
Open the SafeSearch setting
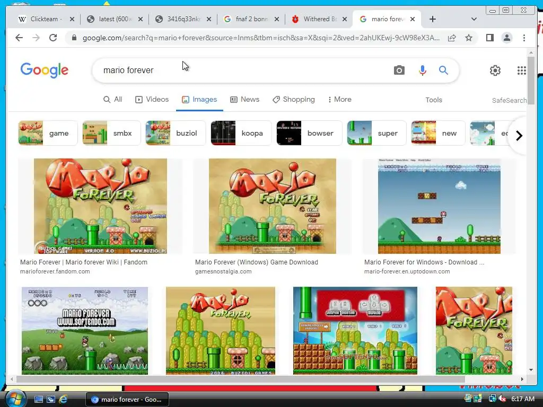click(509, 100)
